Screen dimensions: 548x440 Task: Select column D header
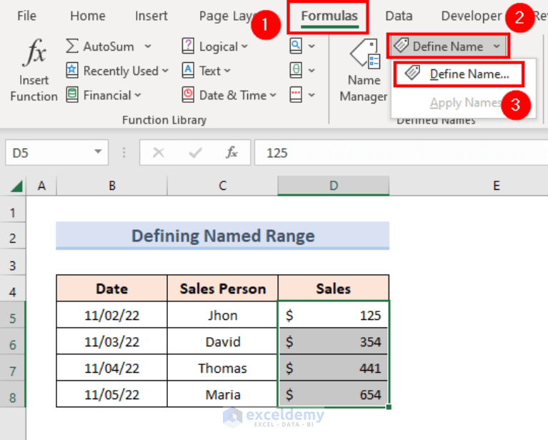(x=334, y=186)
